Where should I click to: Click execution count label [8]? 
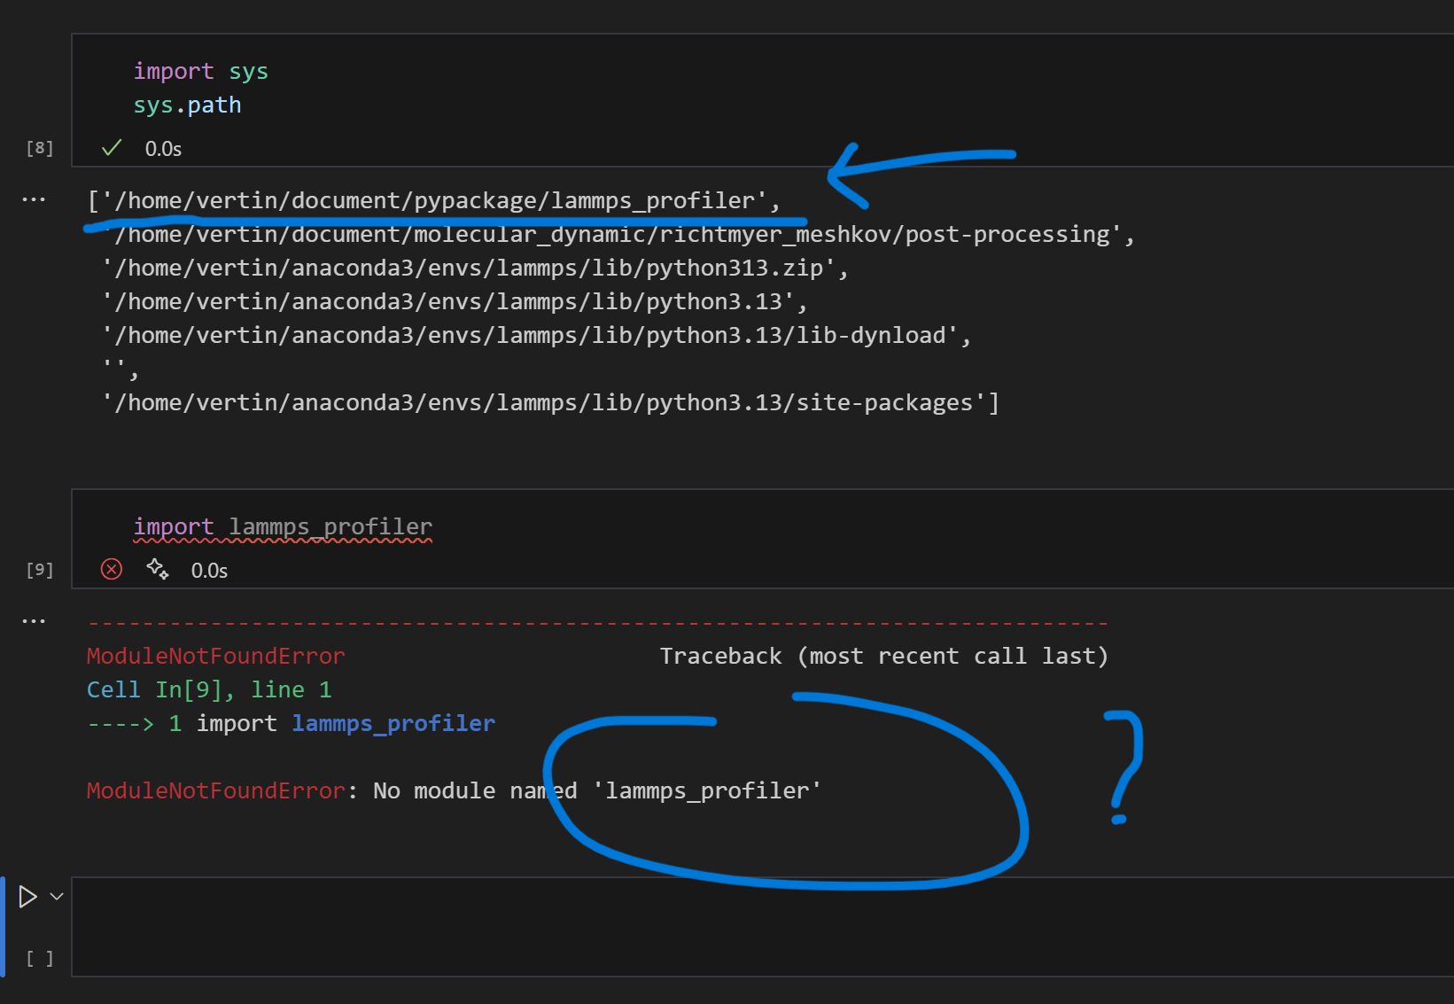tap(40, 148)
